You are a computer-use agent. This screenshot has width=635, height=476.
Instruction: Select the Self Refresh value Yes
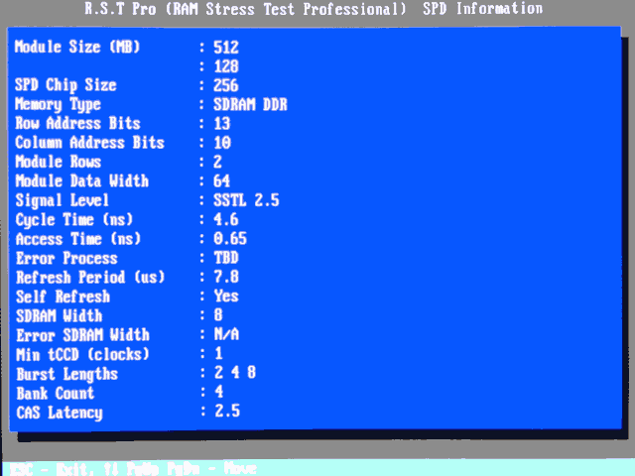[x=226, y=297]
